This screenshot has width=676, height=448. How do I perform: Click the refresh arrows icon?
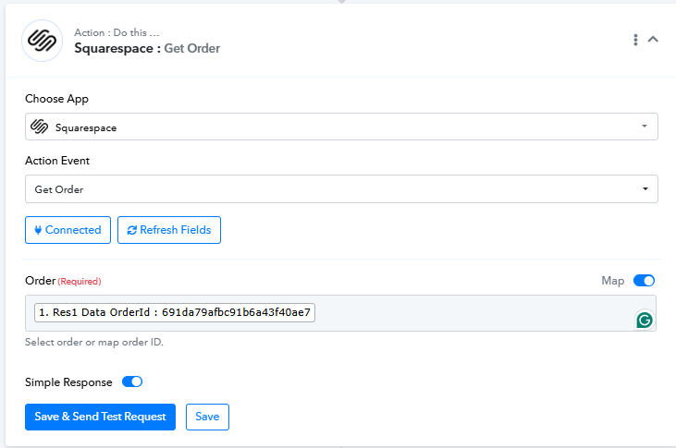(131, 230)
